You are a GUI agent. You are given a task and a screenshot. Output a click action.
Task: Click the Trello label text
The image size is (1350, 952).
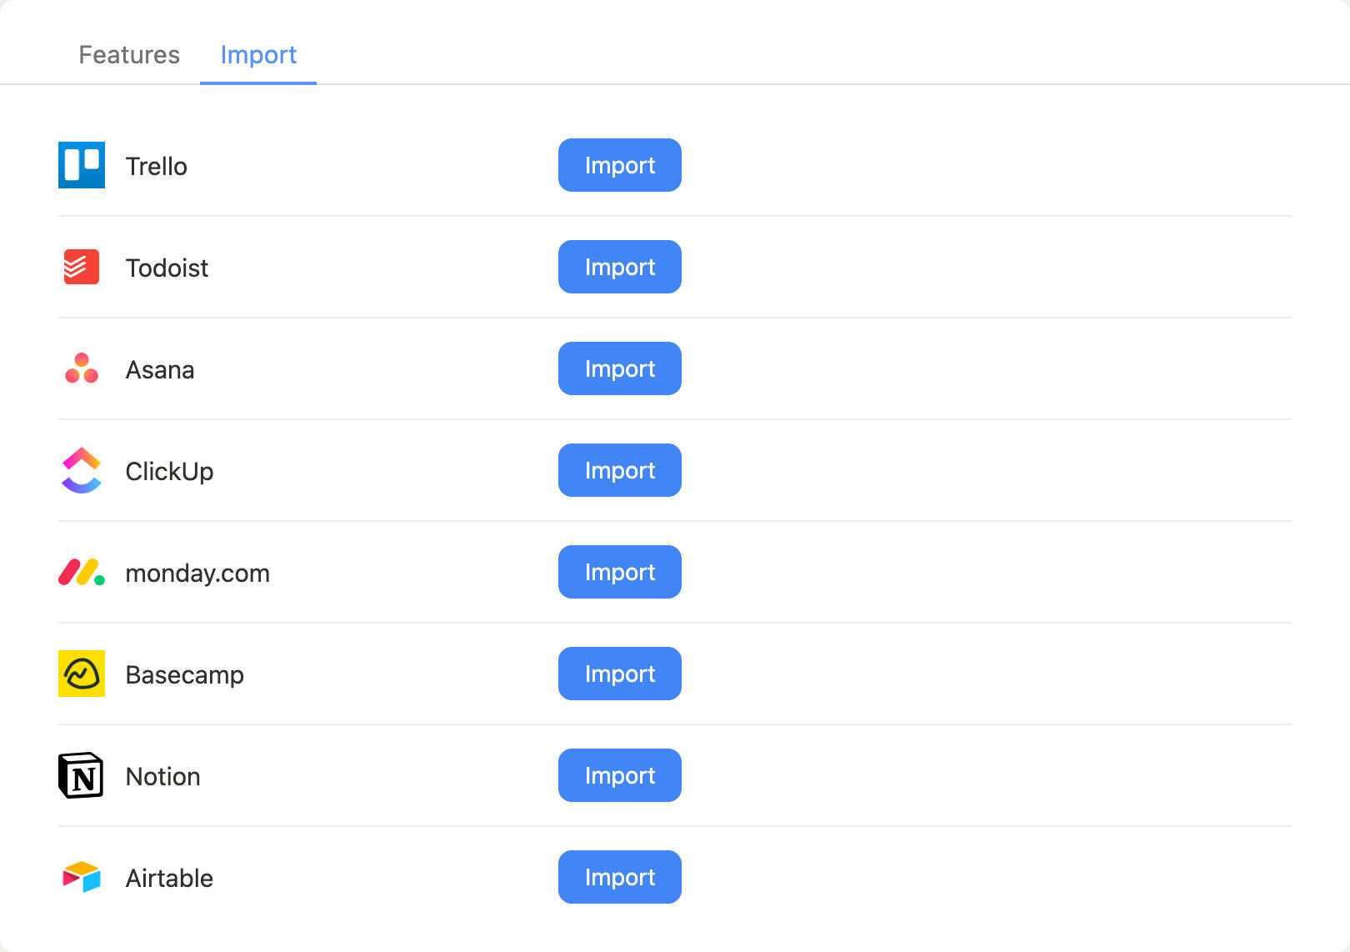157,166
